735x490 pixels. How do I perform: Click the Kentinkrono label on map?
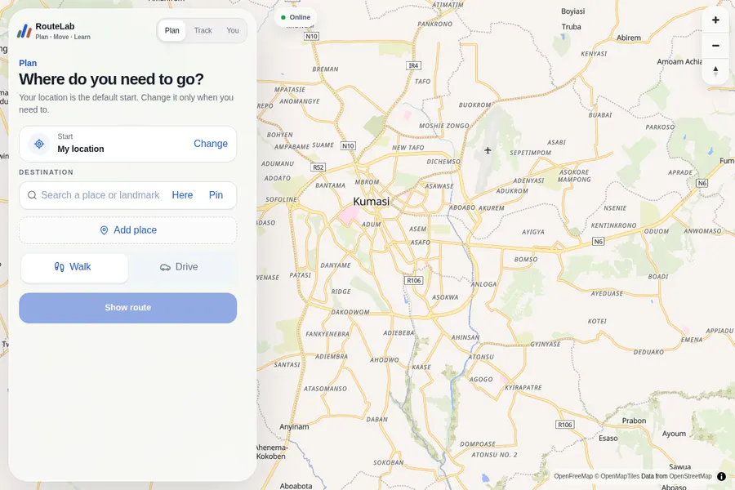613,225
